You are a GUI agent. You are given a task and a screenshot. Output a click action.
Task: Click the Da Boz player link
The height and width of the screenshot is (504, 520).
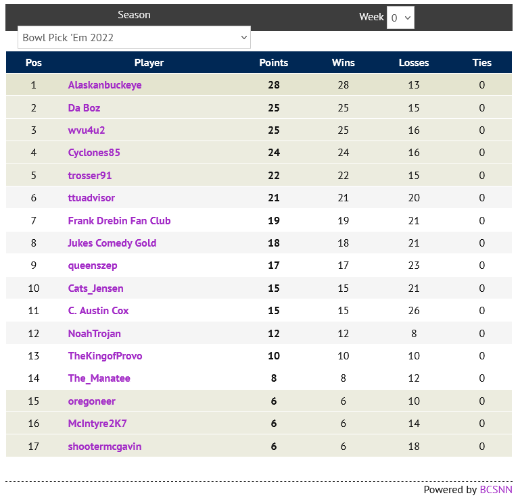(x=84, y=108)
